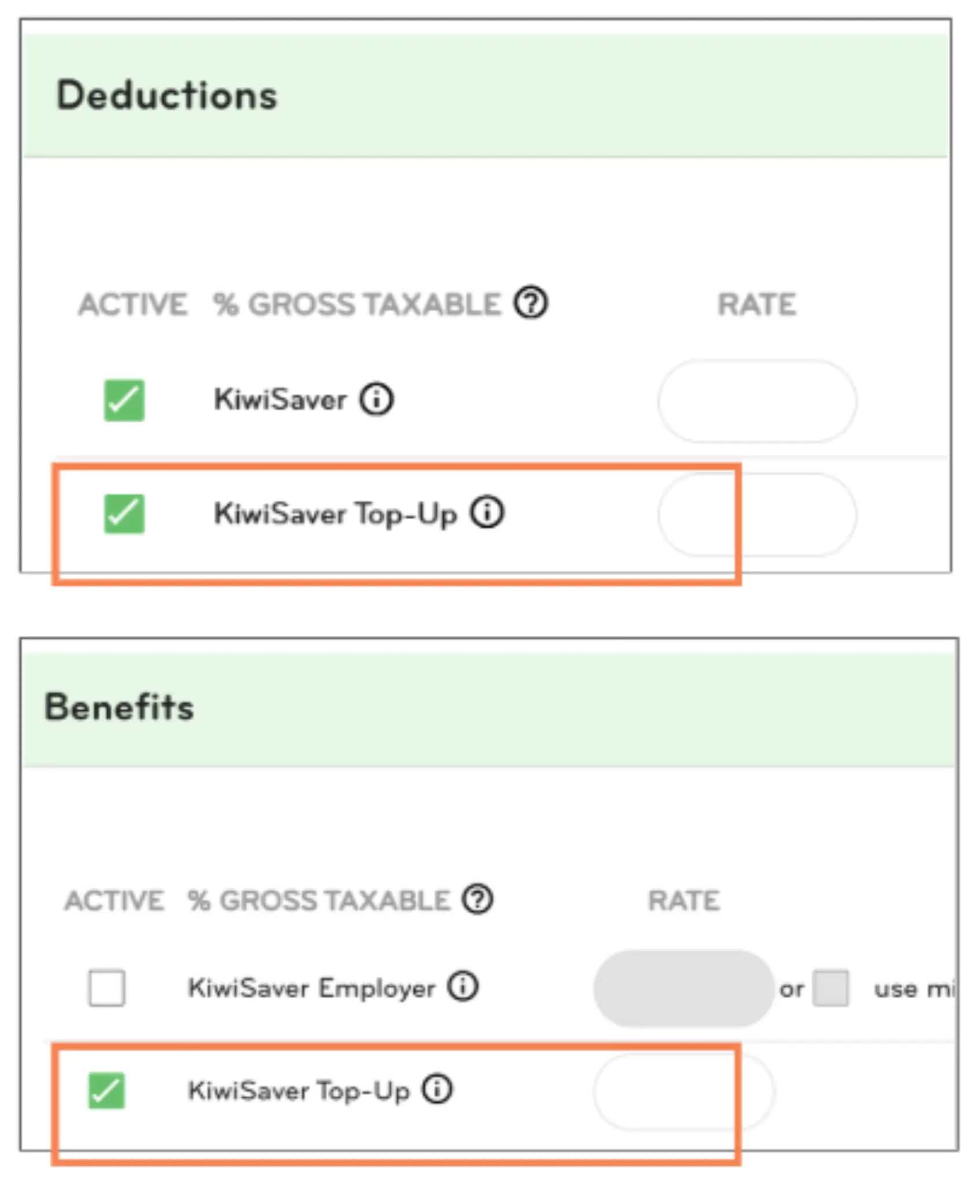
Task: Show info for KiwiSaver Employer benefit
Action: click(462, 987)
